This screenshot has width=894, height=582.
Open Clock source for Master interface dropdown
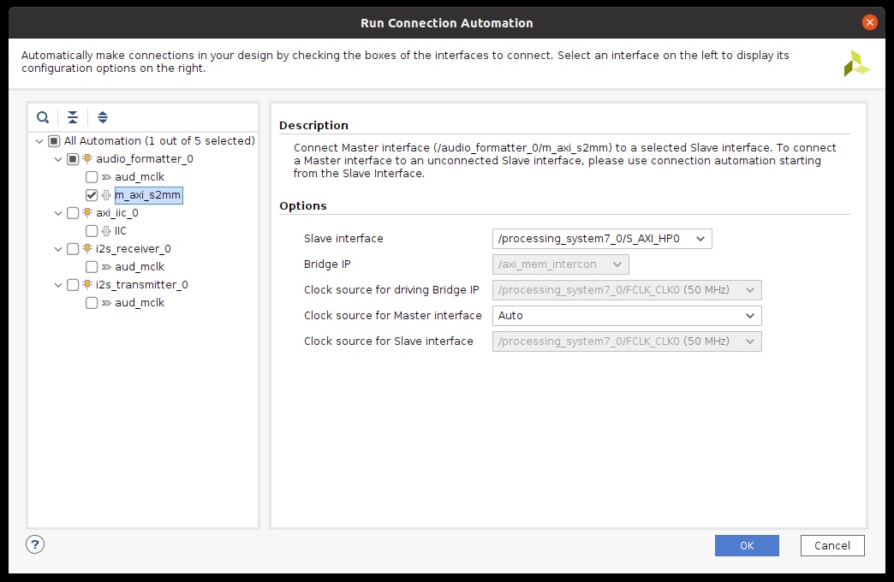click(x=627, y=316)
